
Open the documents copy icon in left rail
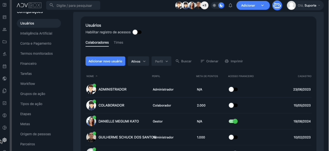point(5,91)
